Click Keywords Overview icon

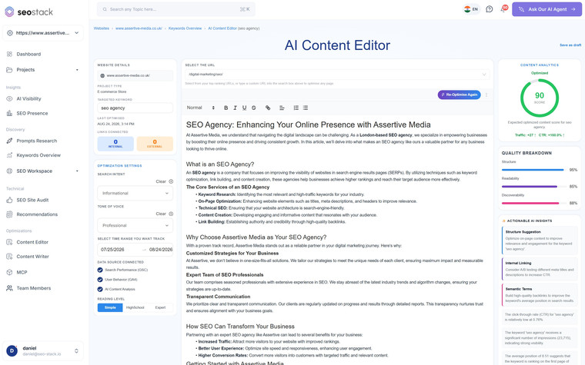point(9,155)
